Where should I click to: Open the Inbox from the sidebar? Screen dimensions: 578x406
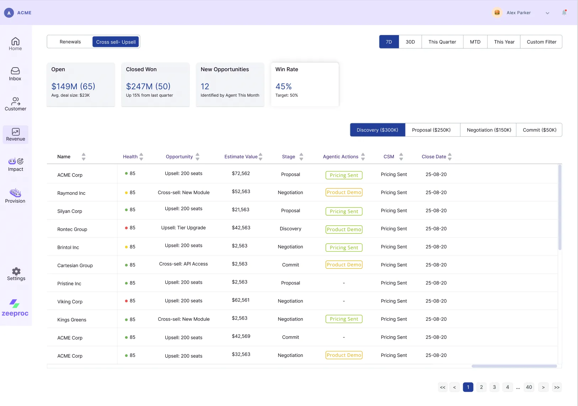[15, 74]
